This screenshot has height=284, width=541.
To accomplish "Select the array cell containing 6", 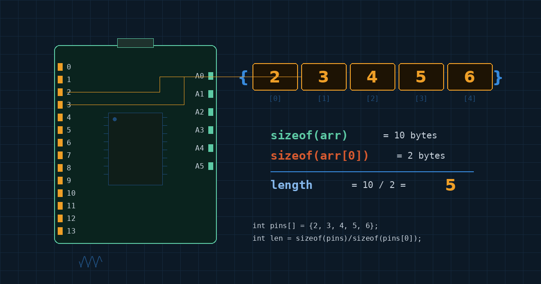I will [x=470, y=77].
